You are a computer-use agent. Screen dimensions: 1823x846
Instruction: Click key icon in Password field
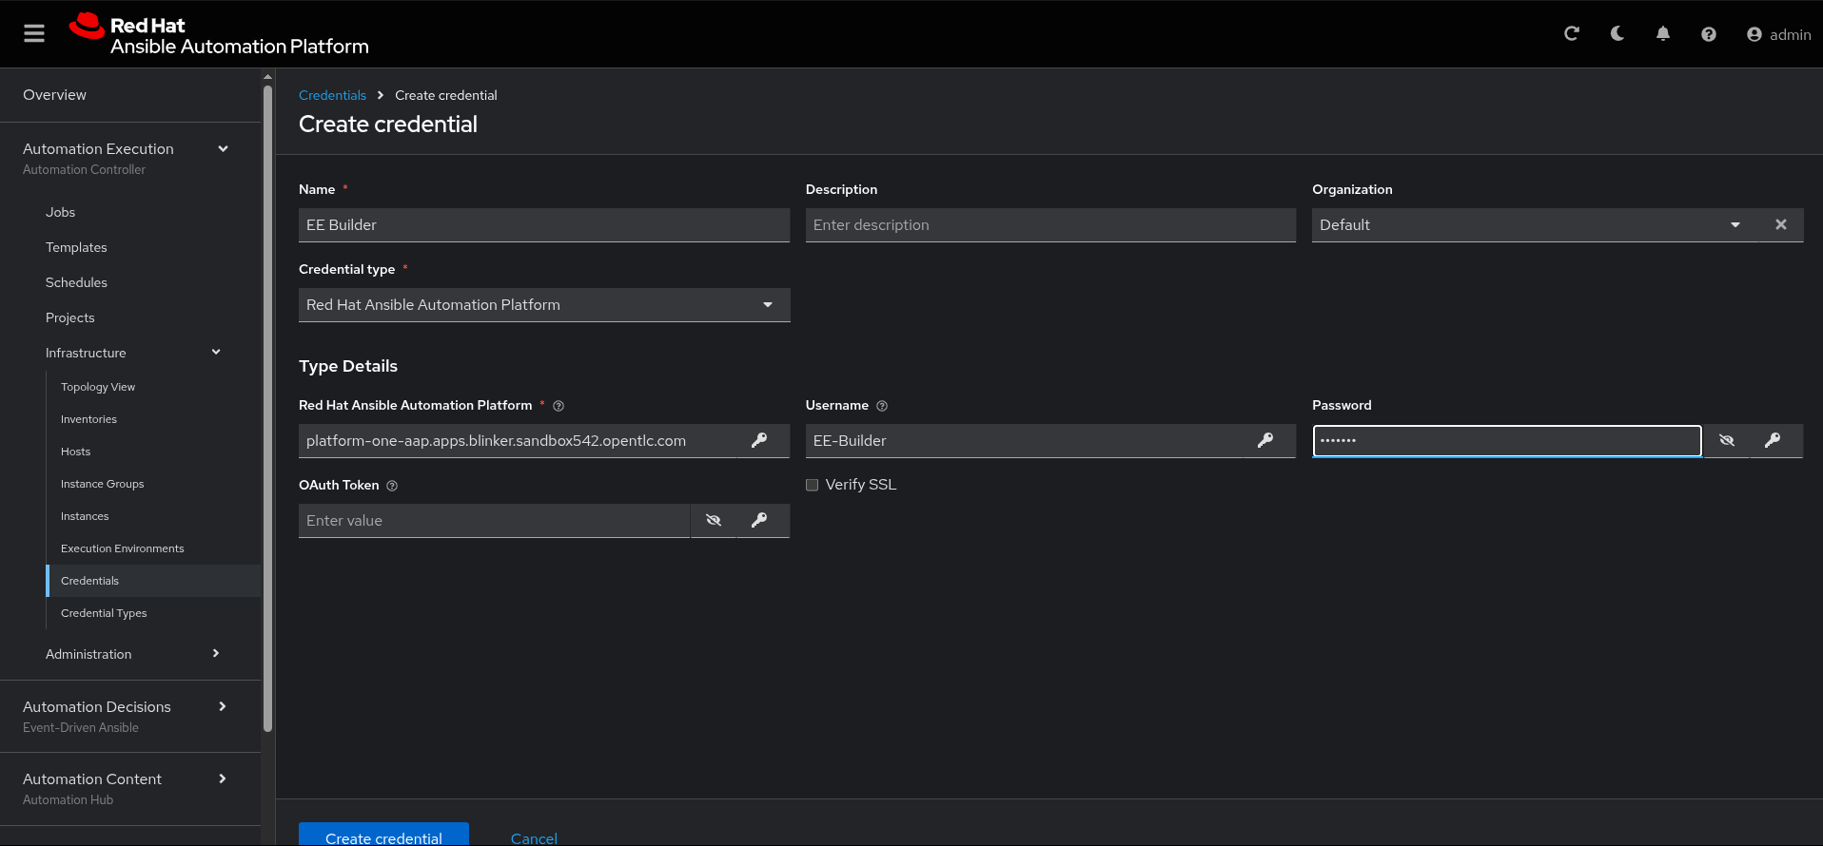click(x=1772, y=440)
